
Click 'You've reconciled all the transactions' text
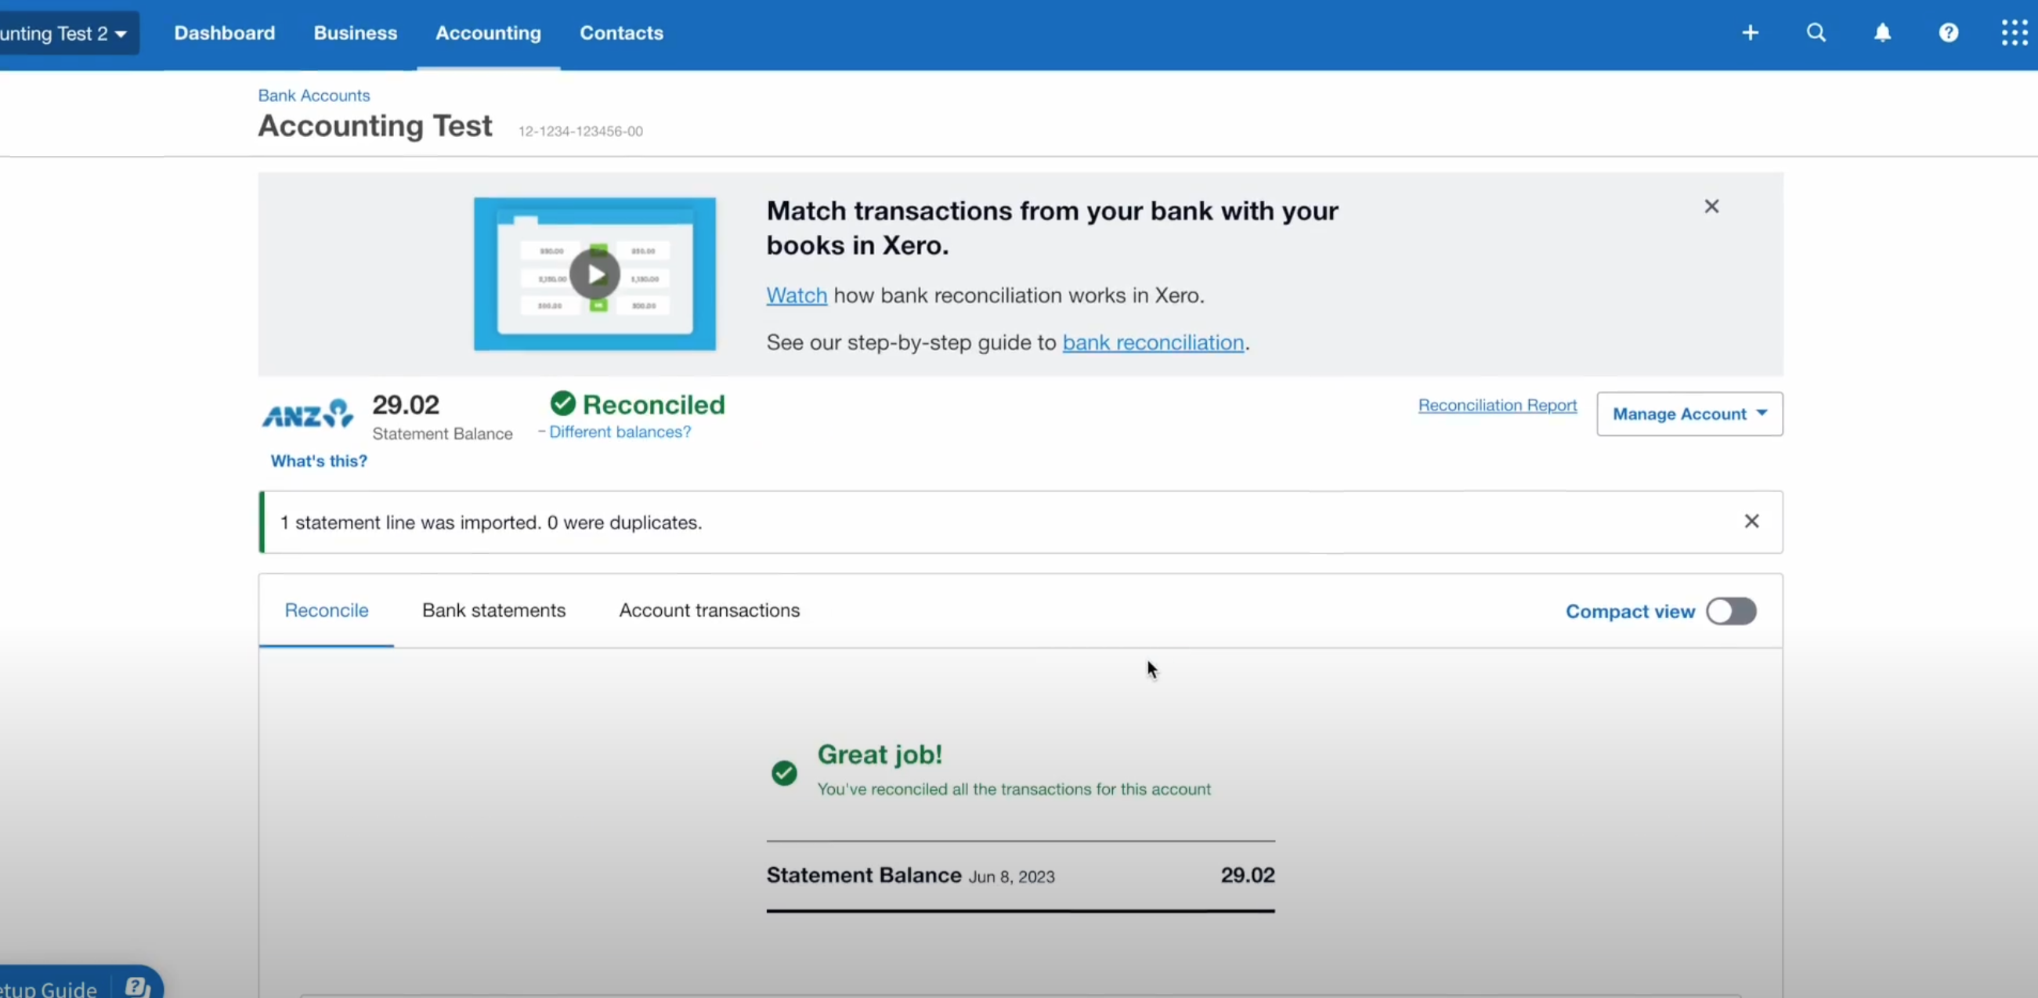coord(1014,789)
